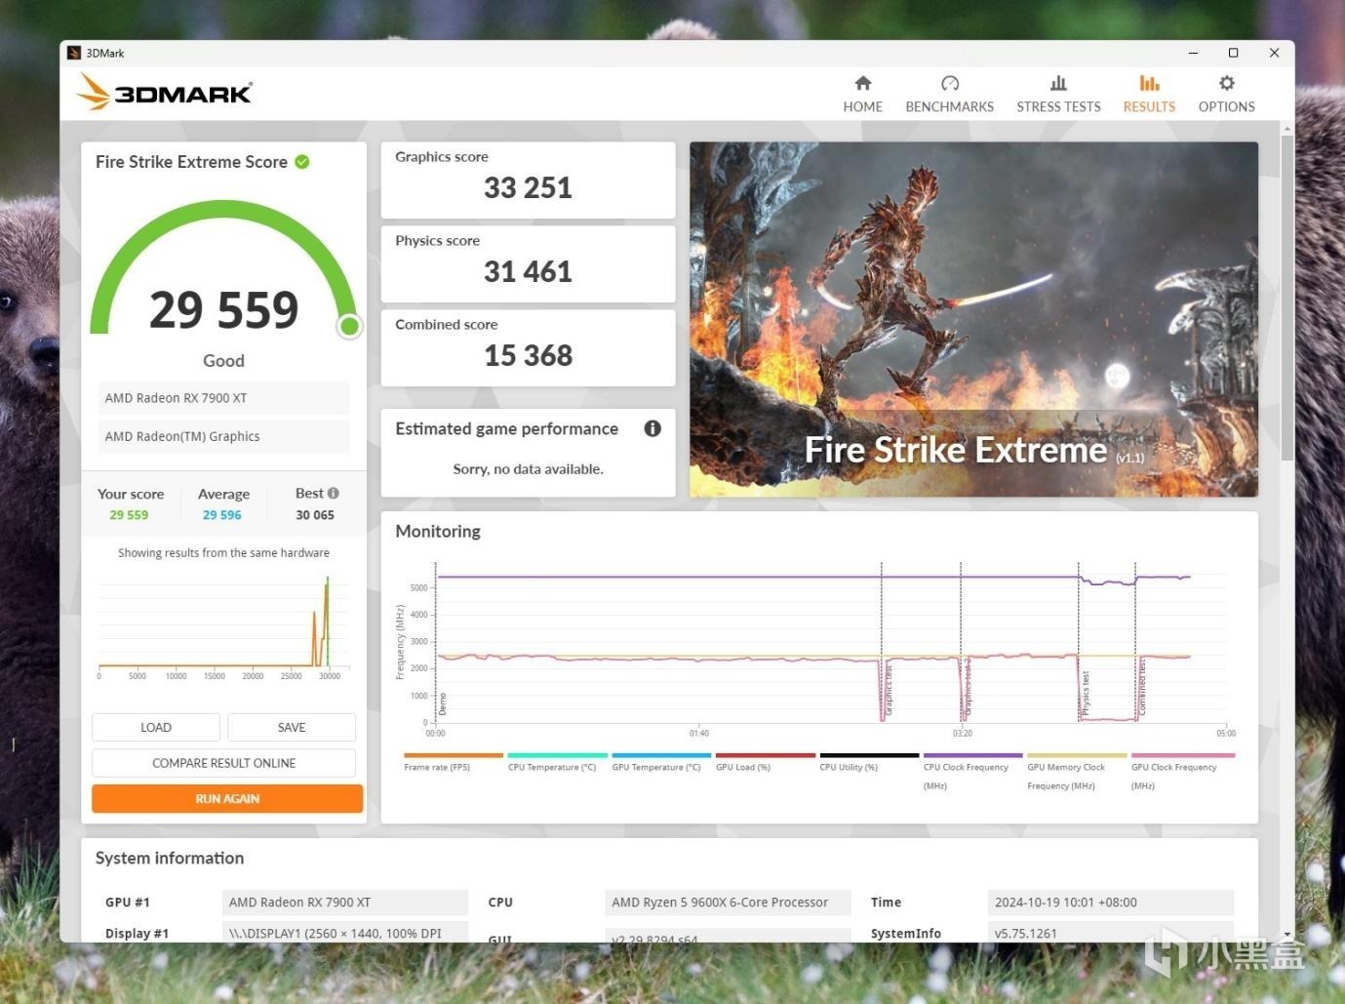Click the CPU value AMD Ryzen 5 9600X
The image size is (1345, 1004).
pyautogui.click(x=728, y=903)
